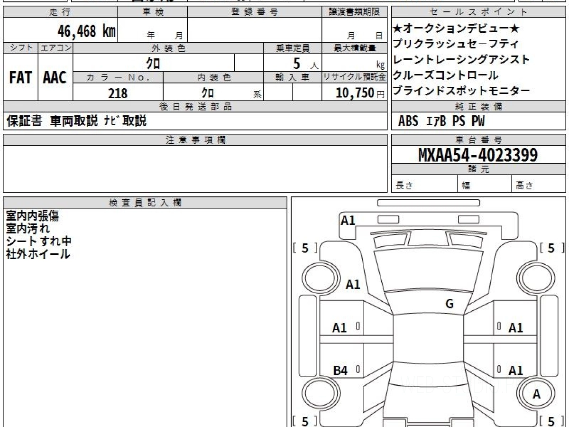Click the 注意事項欄 header
The height and width of the screenshot is (427, 569).
tap(195, 140)
